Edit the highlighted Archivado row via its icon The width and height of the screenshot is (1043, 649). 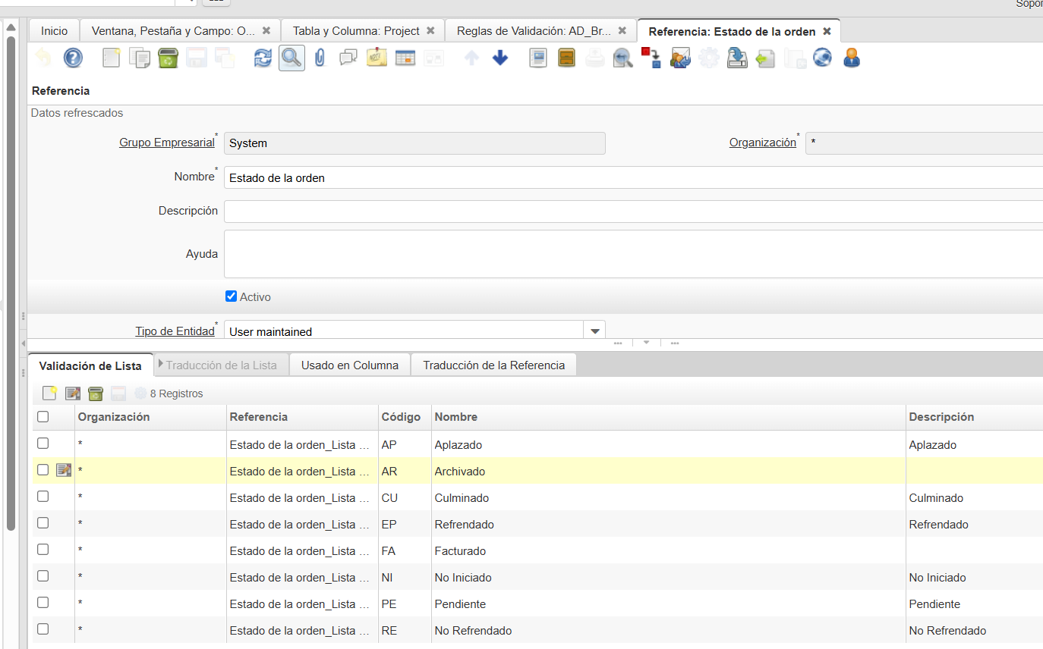pyautogui.click(x=64, y=471)
